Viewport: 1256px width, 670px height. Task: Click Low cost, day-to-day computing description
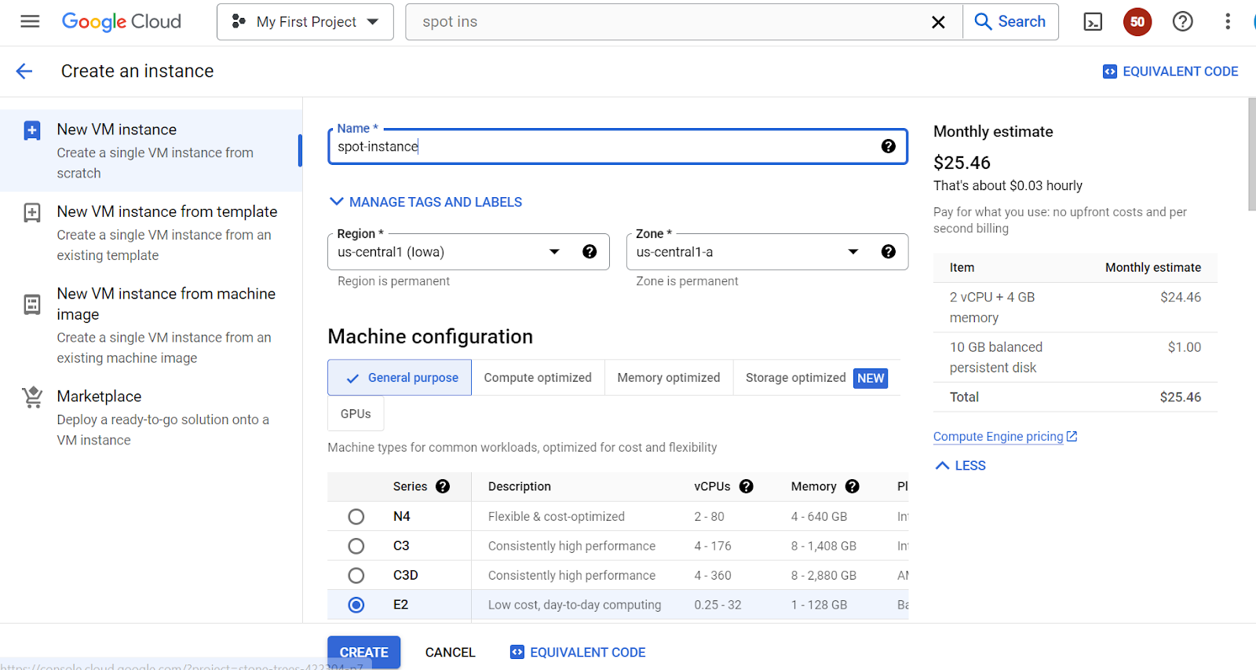[575, 605]
